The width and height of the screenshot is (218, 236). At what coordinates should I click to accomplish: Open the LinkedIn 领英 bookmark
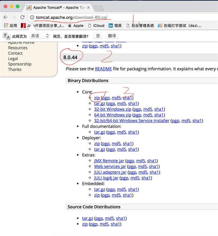click(x=115, y=26)
